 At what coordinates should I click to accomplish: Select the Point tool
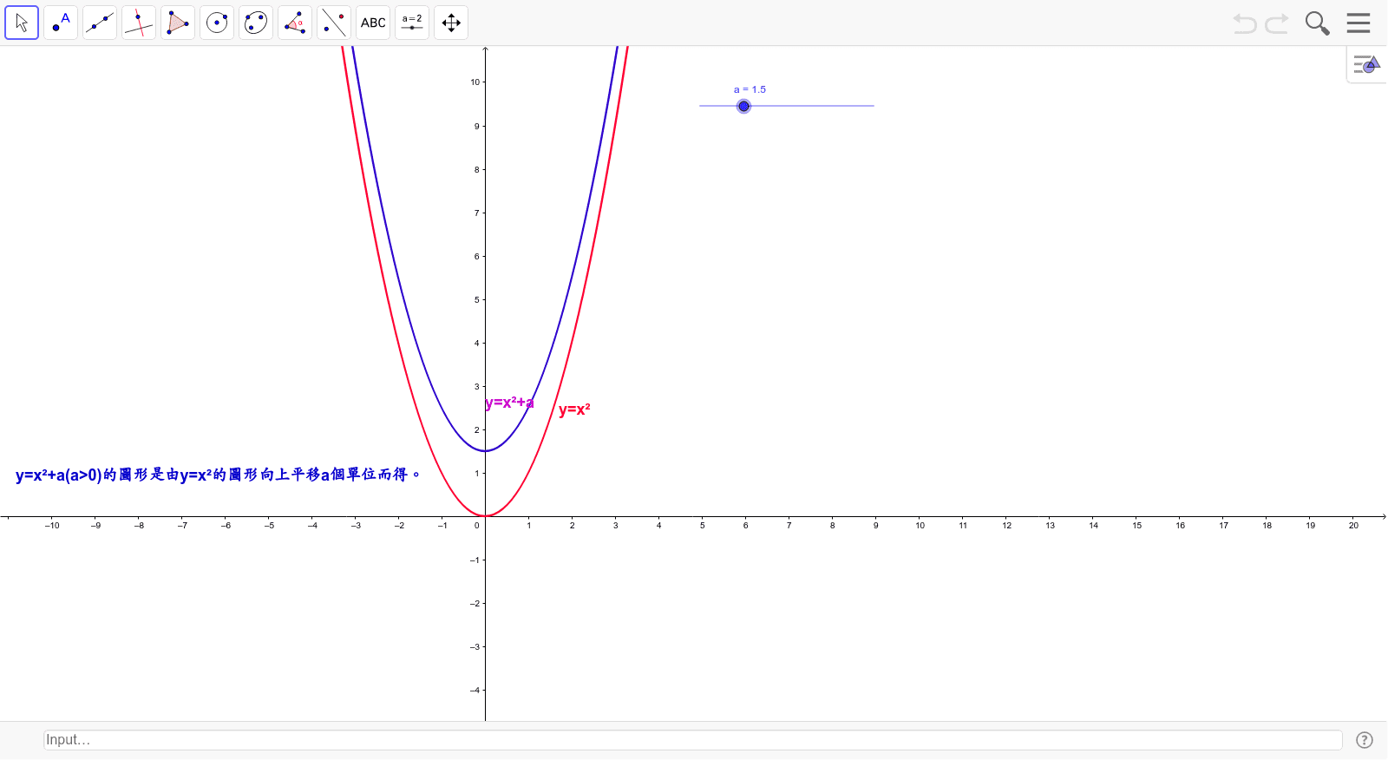coord(61,23)
